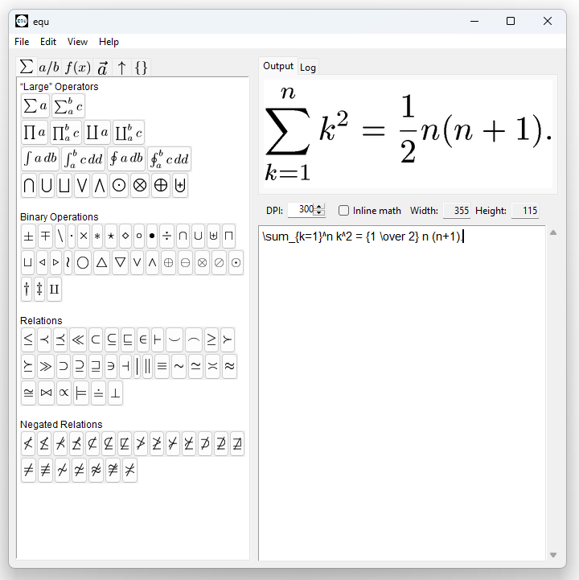Increase DPI with the up stepper arrow

pyautogui.click(x=319, y=207)
